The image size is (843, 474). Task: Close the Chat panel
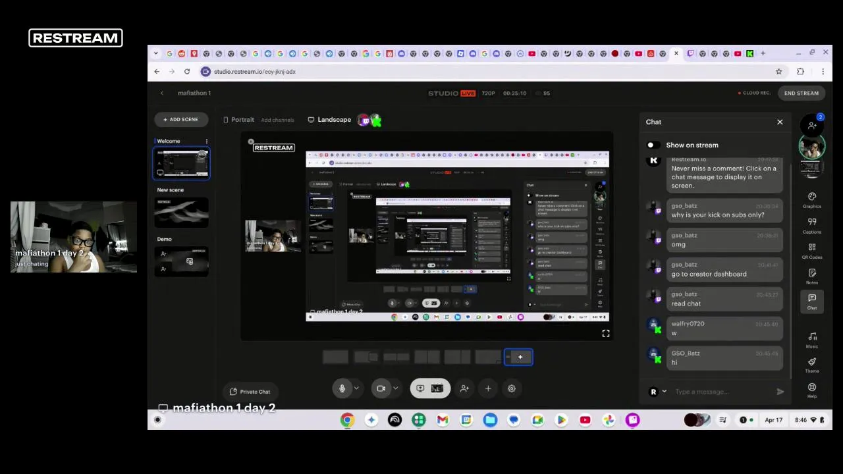pos(780,122)
